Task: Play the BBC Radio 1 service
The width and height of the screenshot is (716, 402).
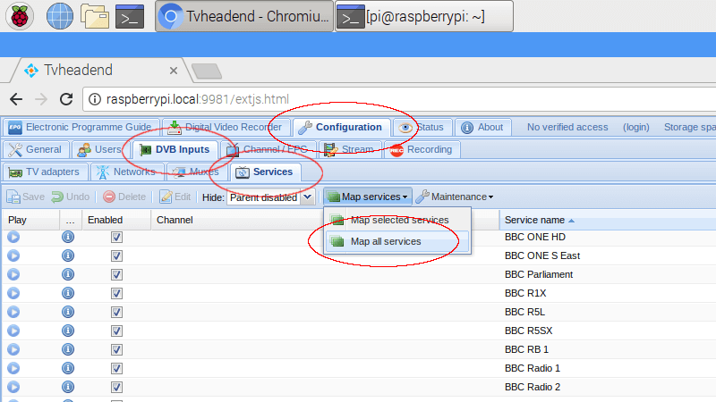Action: point(13,368)
